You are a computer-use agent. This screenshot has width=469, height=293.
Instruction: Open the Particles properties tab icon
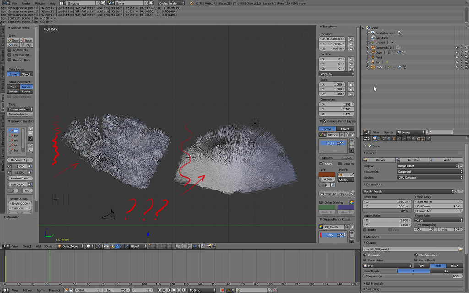pos(423,139)
